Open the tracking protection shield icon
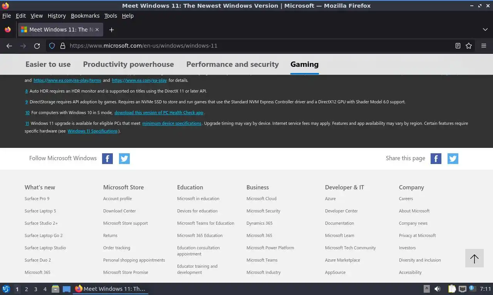The width and height of the screenshot is (493, 295). [x=52, y=46]
